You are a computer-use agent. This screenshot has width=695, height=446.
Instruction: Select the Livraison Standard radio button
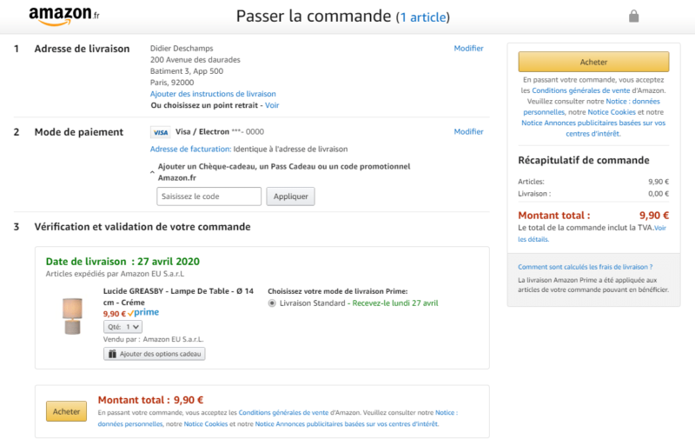coord(273,303)
